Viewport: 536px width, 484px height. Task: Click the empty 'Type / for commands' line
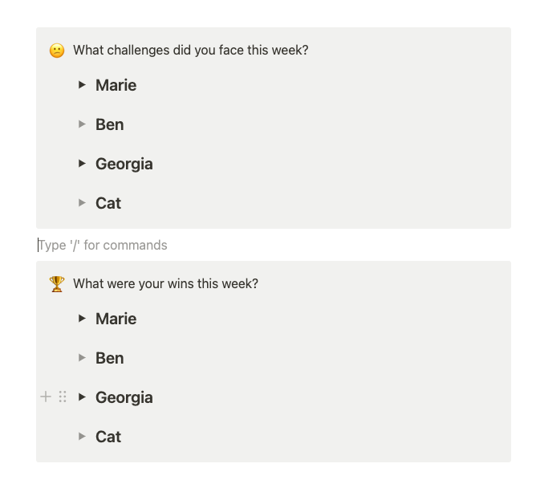(x=274, y=246)
